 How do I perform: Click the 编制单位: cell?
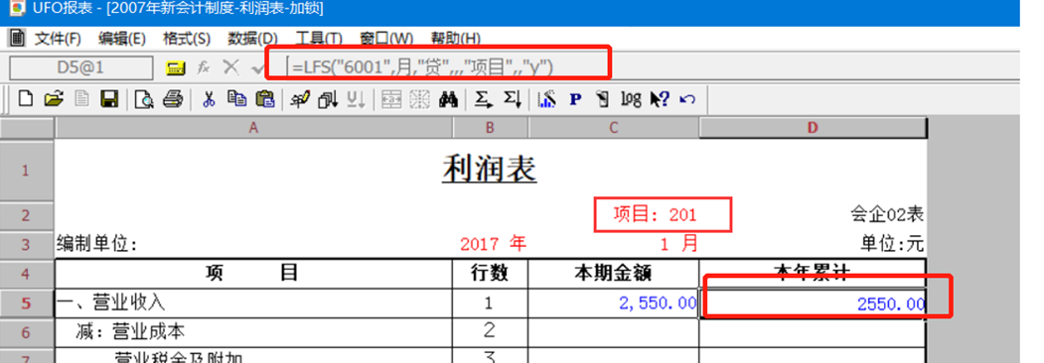tap(97, 245)
